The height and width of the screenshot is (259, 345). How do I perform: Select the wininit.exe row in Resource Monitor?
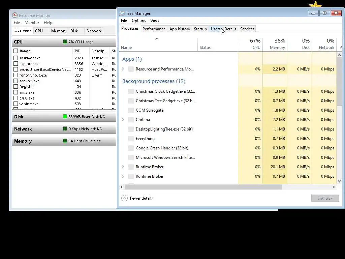(64, 104)
